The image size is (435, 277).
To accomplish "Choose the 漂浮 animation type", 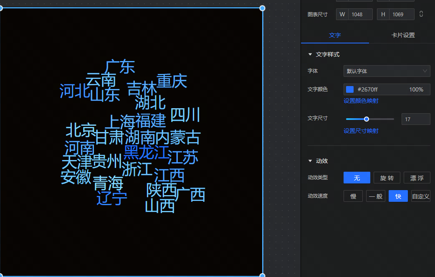I will tap(417, 178).
